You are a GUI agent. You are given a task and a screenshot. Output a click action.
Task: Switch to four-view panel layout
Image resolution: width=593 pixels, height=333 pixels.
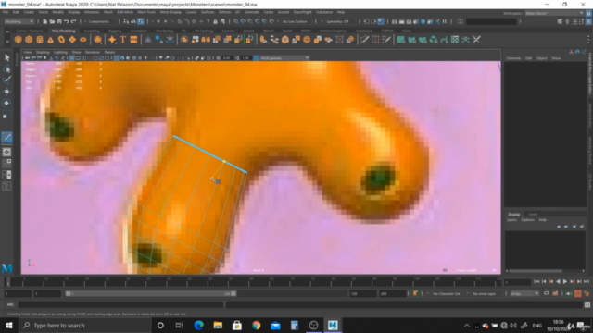click(x=6, y=163)
